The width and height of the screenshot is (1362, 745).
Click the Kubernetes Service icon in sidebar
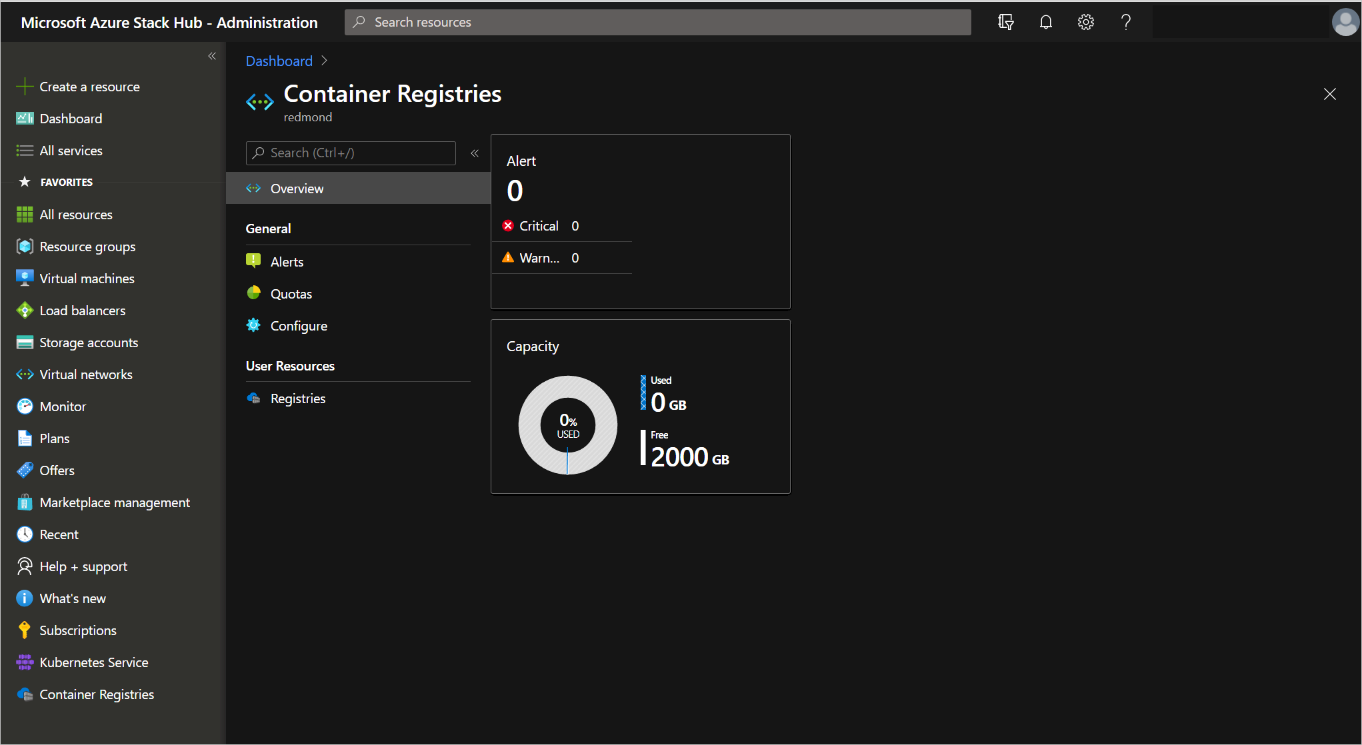pos(24,662)
